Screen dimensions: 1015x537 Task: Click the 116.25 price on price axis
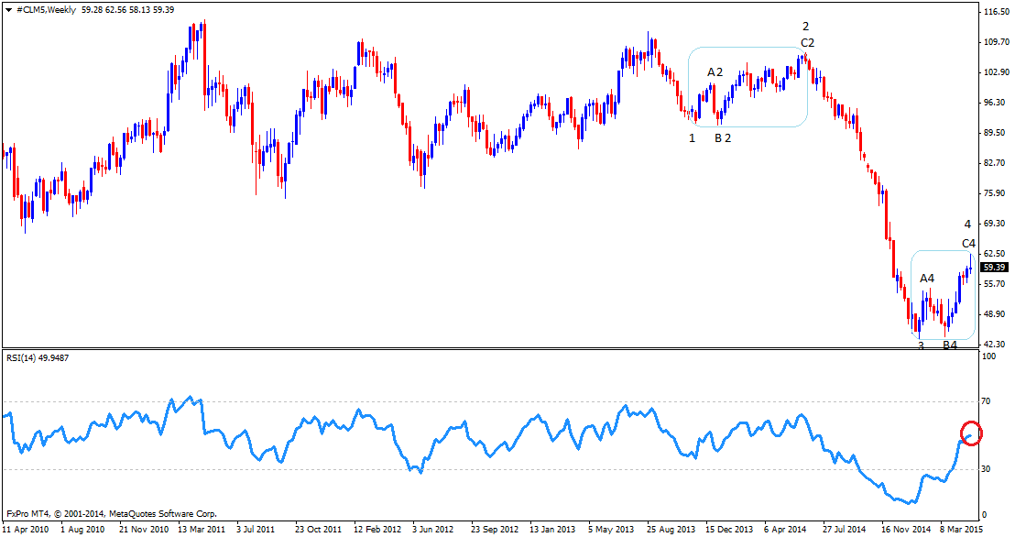pos(995,12)
